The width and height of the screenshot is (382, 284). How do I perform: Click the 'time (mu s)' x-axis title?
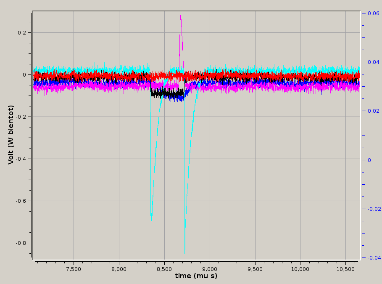click(x=196, y=276)
